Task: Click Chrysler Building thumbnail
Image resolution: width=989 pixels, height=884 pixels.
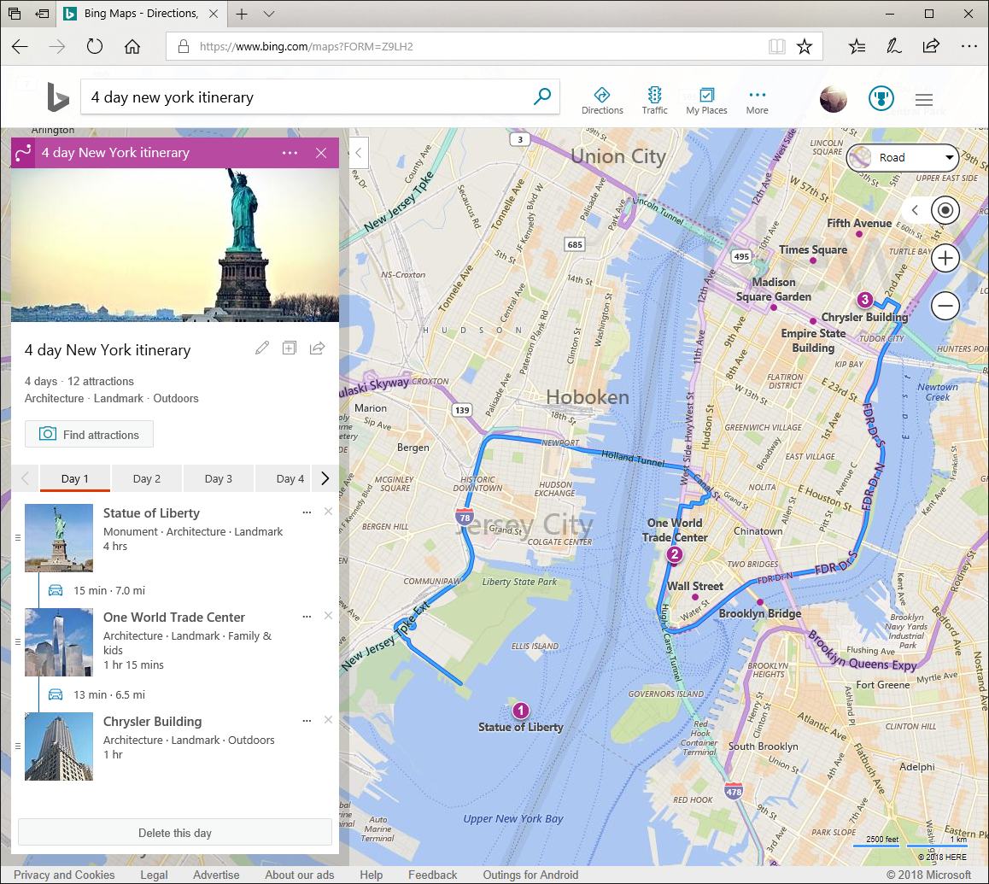Action: [x=59, y=746]
